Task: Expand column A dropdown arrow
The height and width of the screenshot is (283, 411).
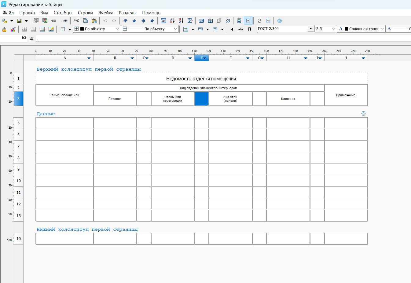Action: click(89, 58)
